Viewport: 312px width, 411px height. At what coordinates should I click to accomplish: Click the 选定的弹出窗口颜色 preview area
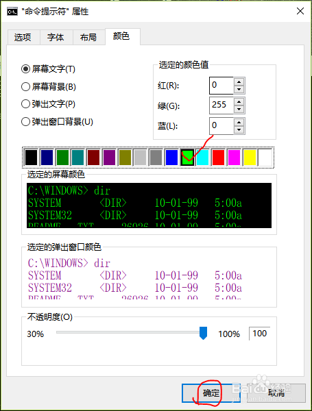149,278
